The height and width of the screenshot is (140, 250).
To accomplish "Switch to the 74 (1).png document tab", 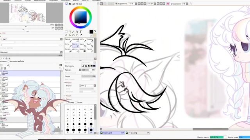I will [138, 133].
